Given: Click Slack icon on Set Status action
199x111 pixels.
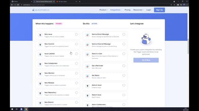Looking at the screenshot, I should [x=87, y=76].
